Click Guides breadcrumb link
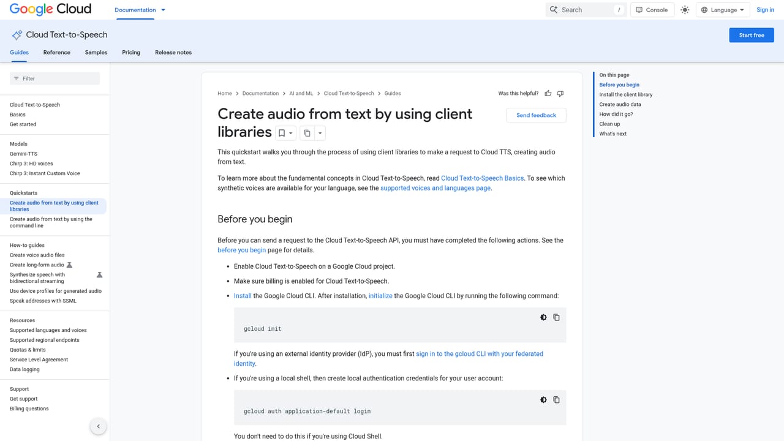 [393, 94]
